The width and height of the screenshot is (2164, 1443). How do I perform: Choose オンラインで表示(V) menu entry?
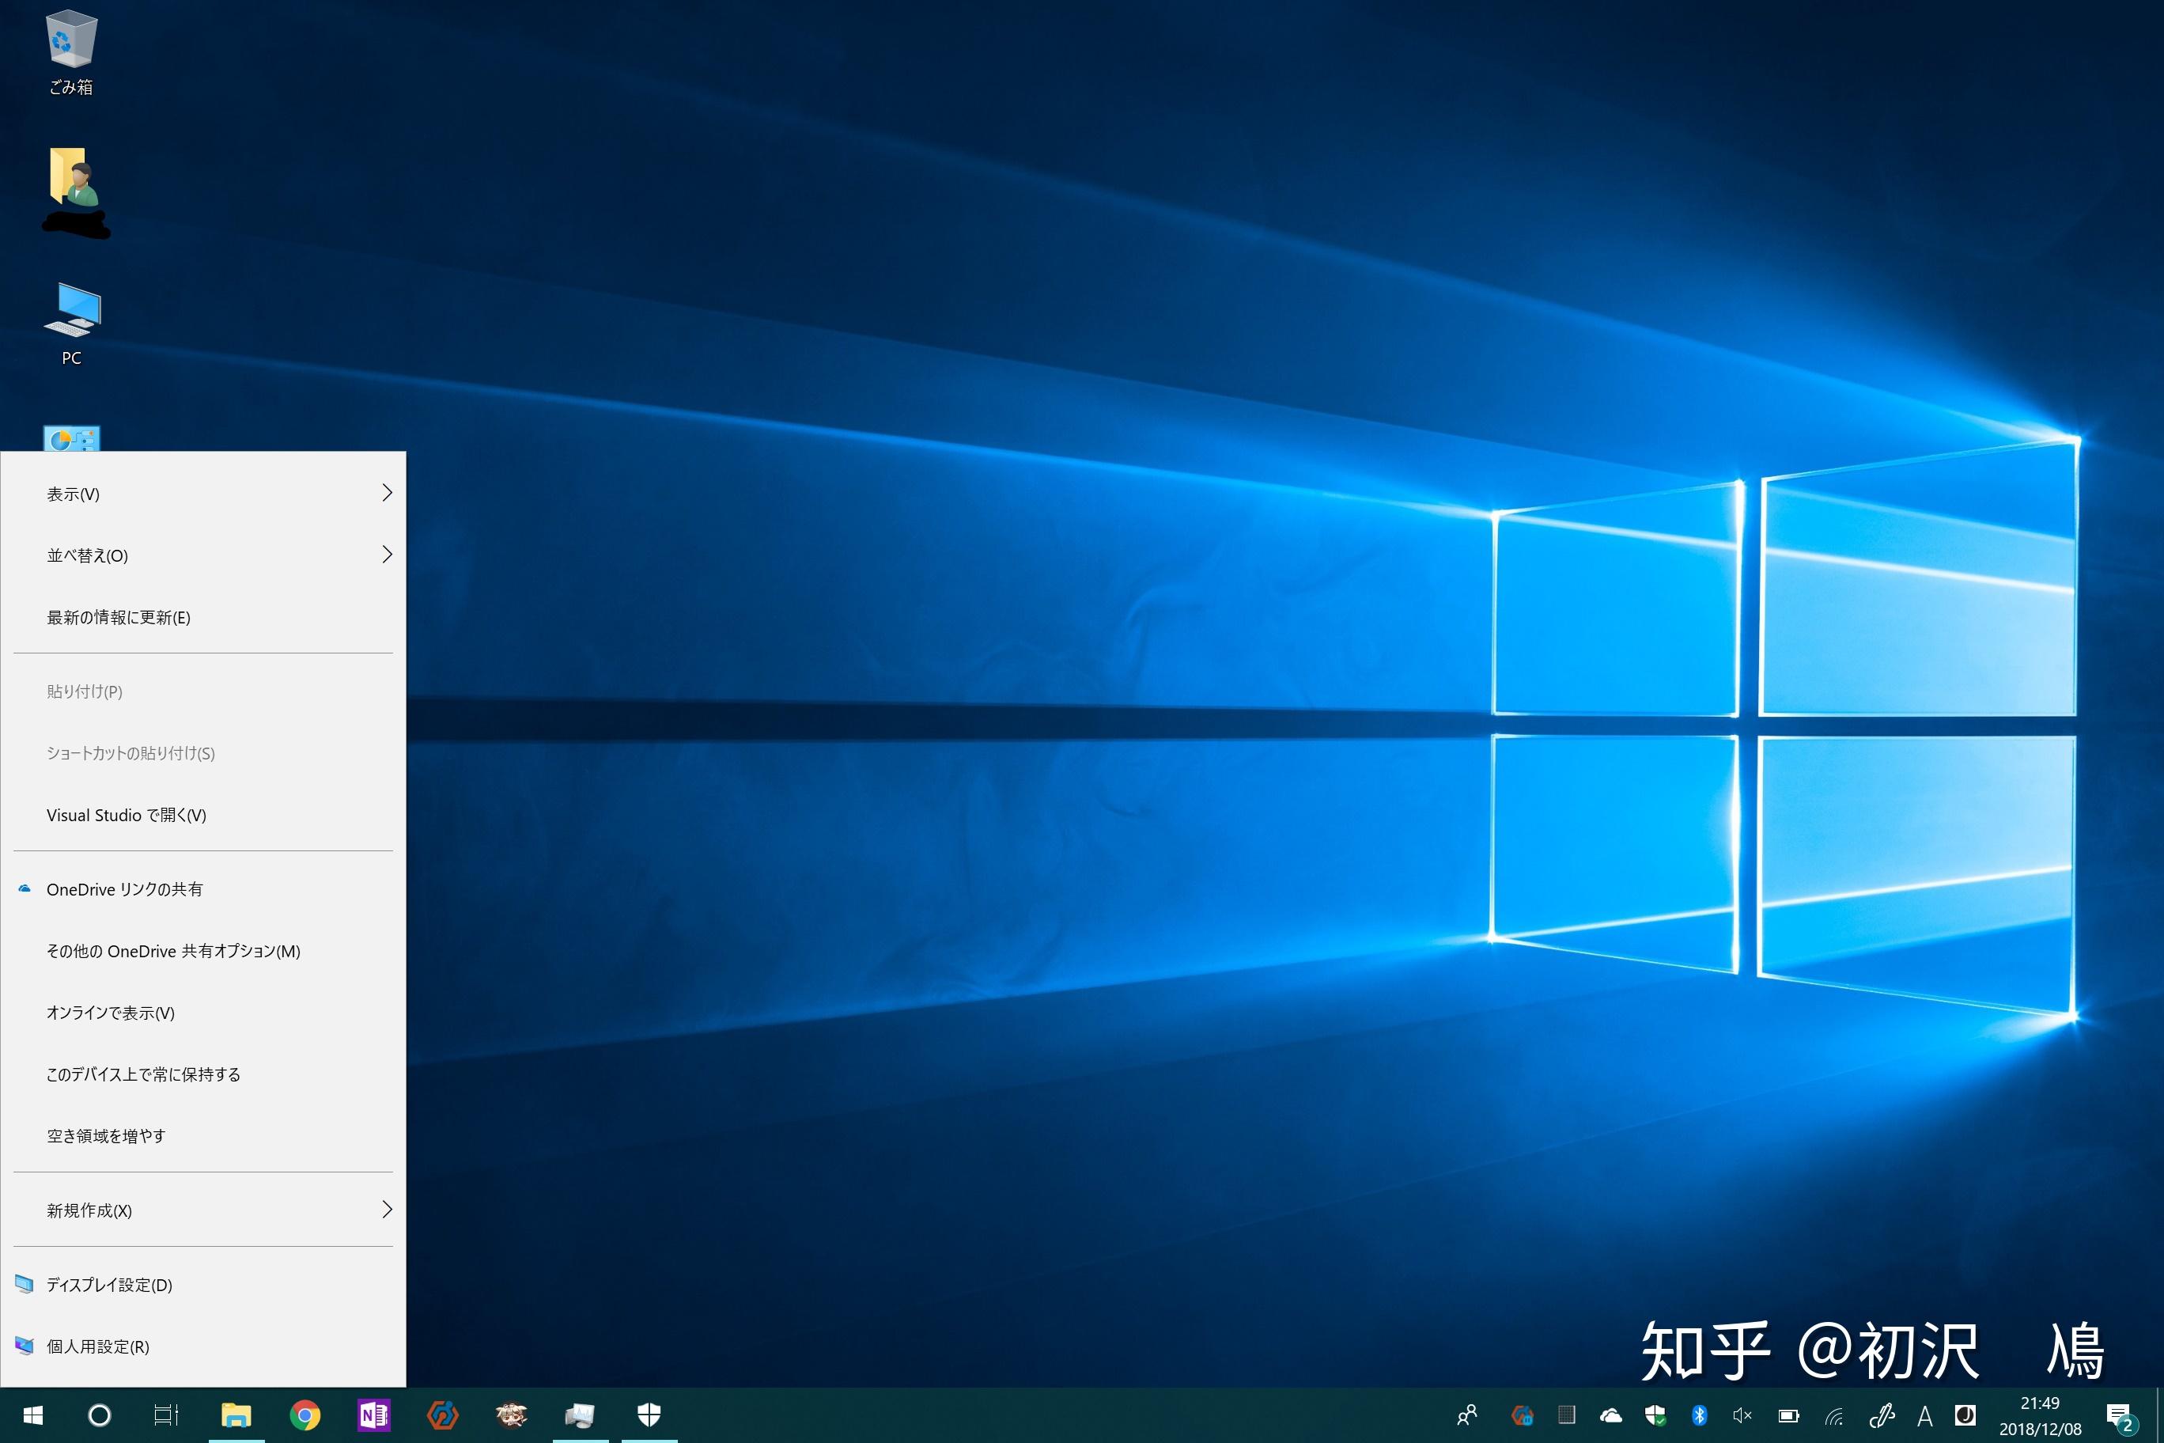203,1013
